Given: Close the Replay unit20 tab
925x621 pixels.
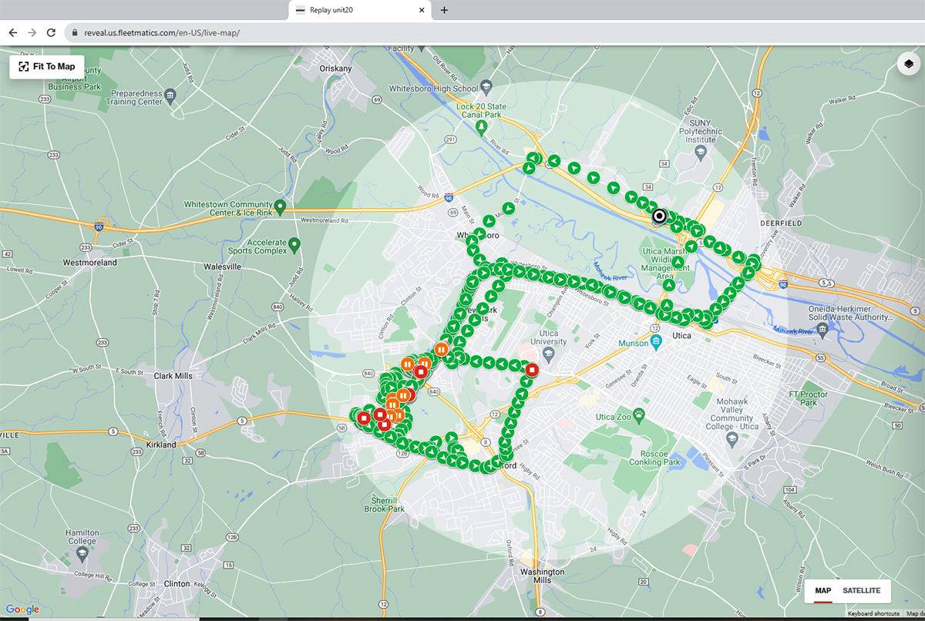Looking at the screenshot, I should pos(421,10).
